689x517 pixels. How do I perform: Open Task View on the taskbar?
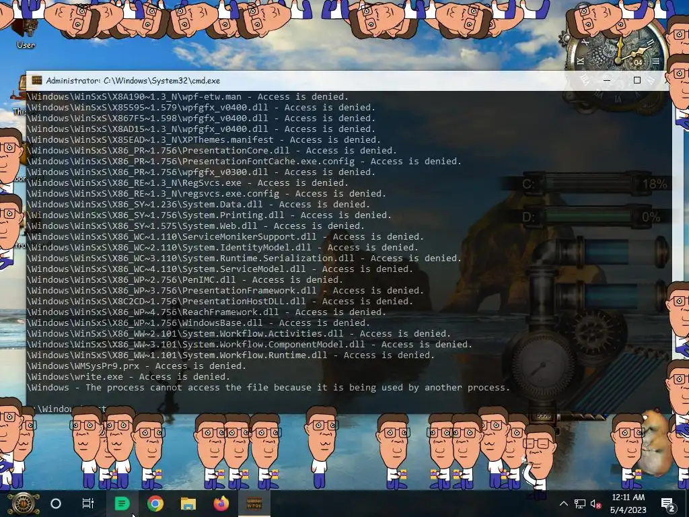88,504
